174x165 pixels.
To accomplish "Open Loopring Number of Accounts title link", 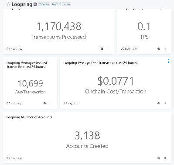I will [x=29, y=117].
